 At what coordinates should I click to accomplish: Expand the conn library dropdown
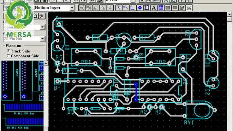[x=43, y=27]
